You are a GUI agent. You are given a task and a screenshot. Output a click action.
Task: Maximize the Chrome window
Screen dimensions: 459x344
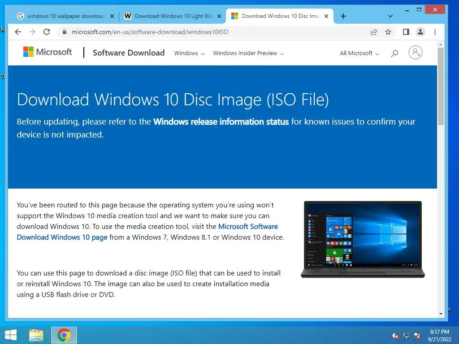[x=419, y=10]
